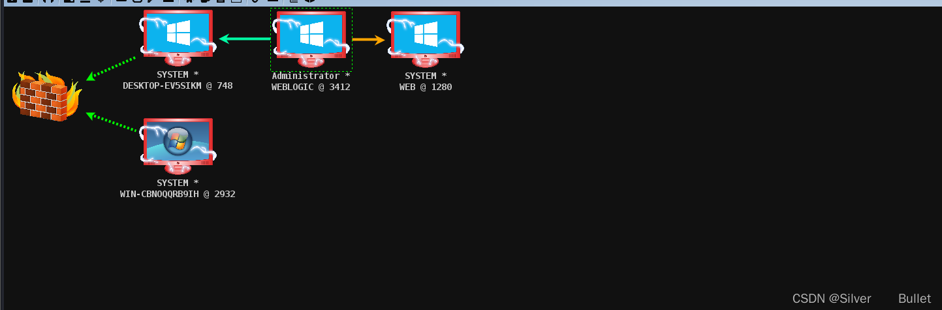This screenshot has height=310, width=942.
Task: Click 'SYSTEM *' label above WIN-CBNOQQRB9IH
Action: 178,183
